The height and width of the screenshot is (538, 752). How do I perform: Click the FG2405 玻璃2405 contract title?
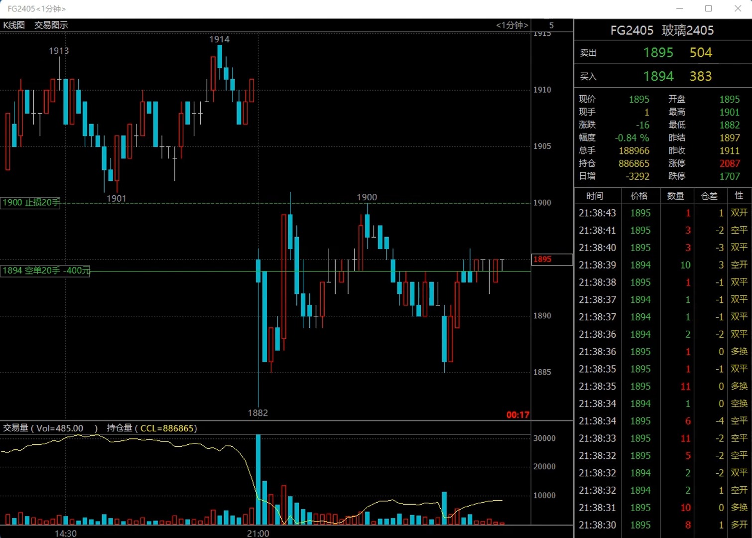pos(662,30)
